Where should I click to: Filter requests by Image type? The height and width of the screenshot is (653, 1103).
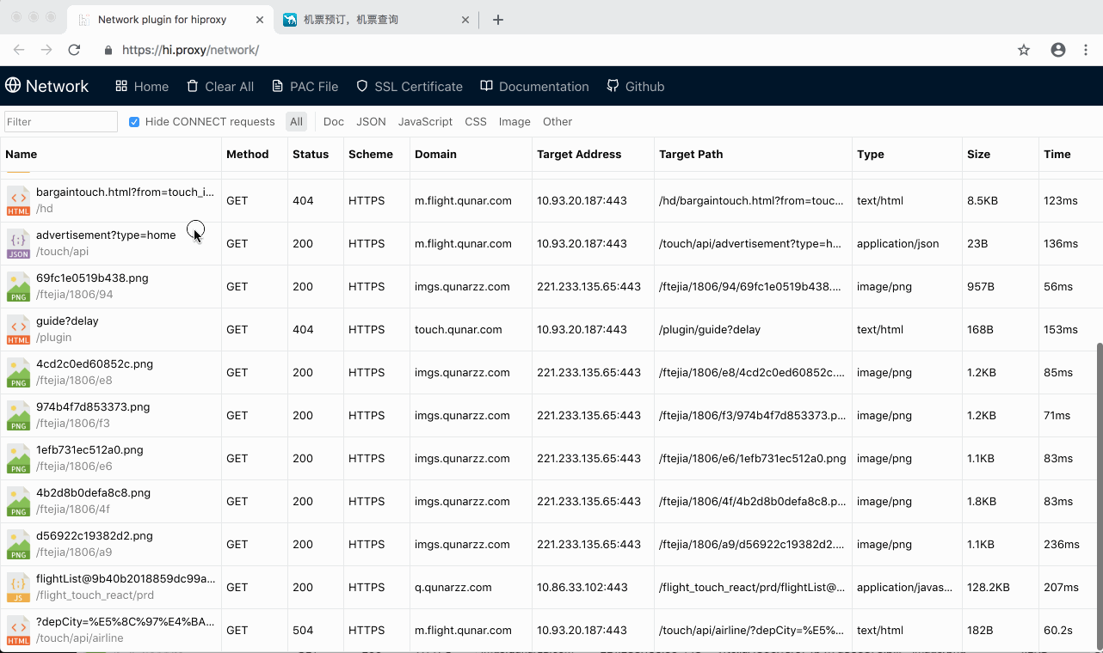[515, 122]
